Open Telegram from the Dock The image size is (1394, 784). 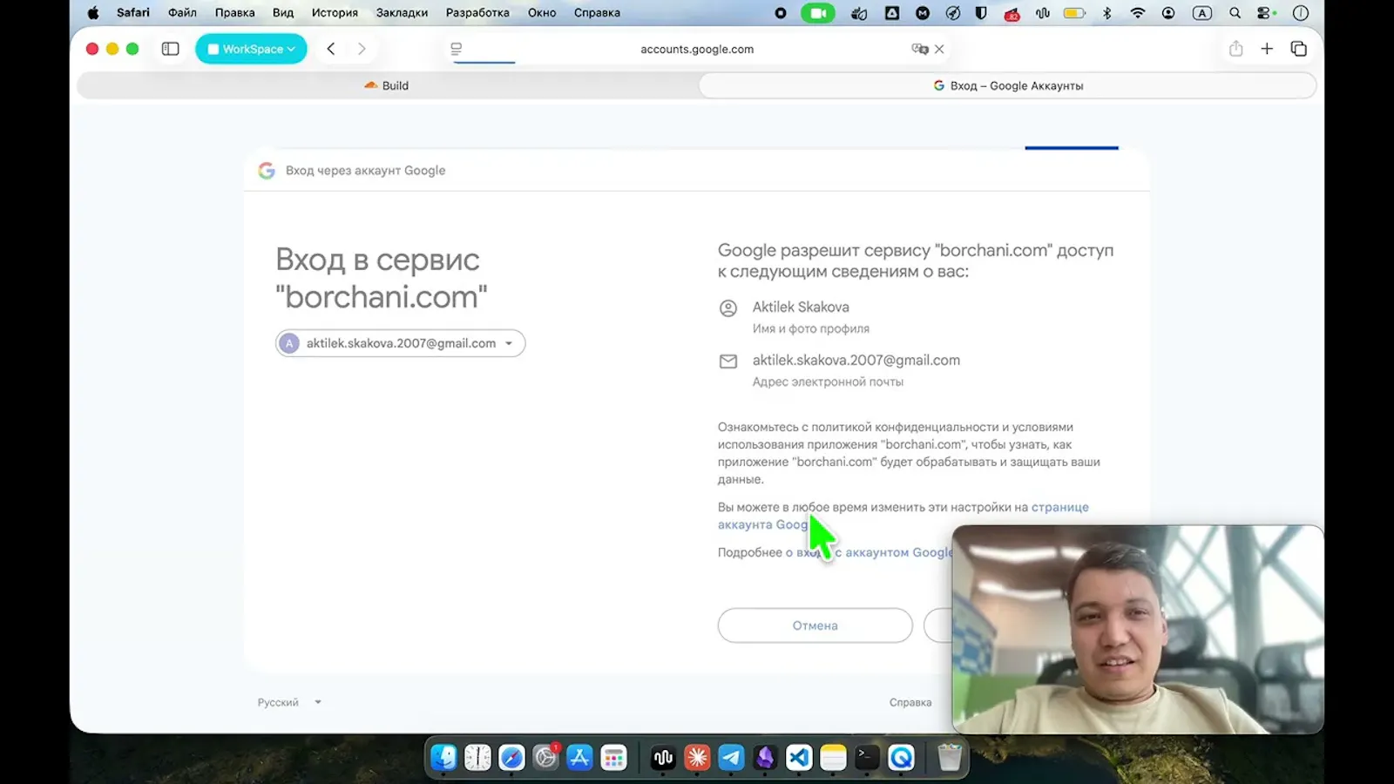click(x=731, y=758)
